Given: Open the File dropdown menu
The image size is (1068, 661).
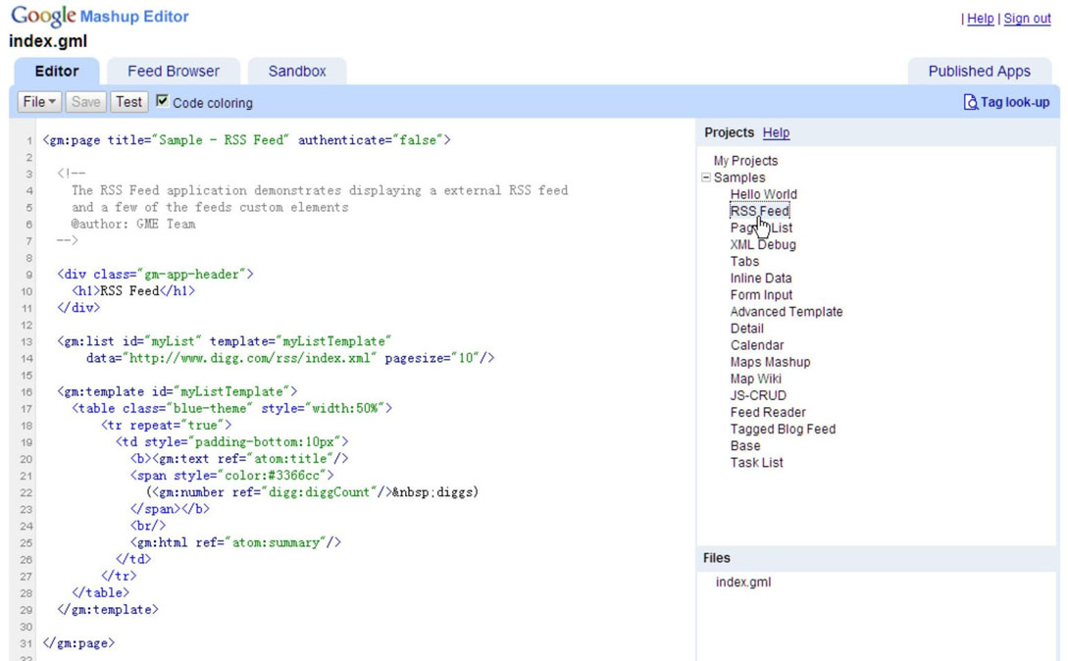Looking at the screenshot, I should click(x=39, y=102).
